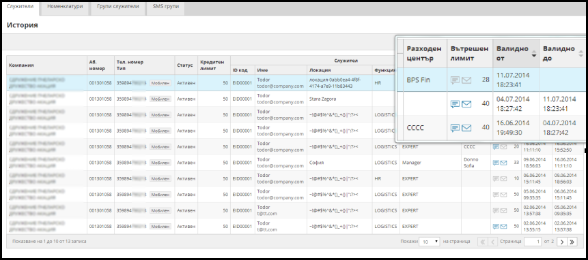Click the chat icon in the Donno Sofia row
The image size is (588, 260).
[x=496, y=163]
